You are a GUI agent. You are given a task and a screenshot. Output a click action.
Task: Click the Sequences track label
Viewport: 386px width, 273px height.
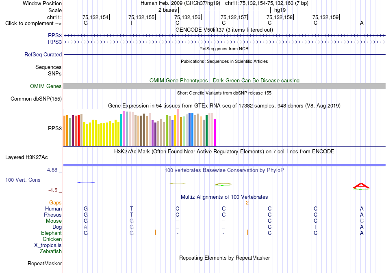click(48, 67)
